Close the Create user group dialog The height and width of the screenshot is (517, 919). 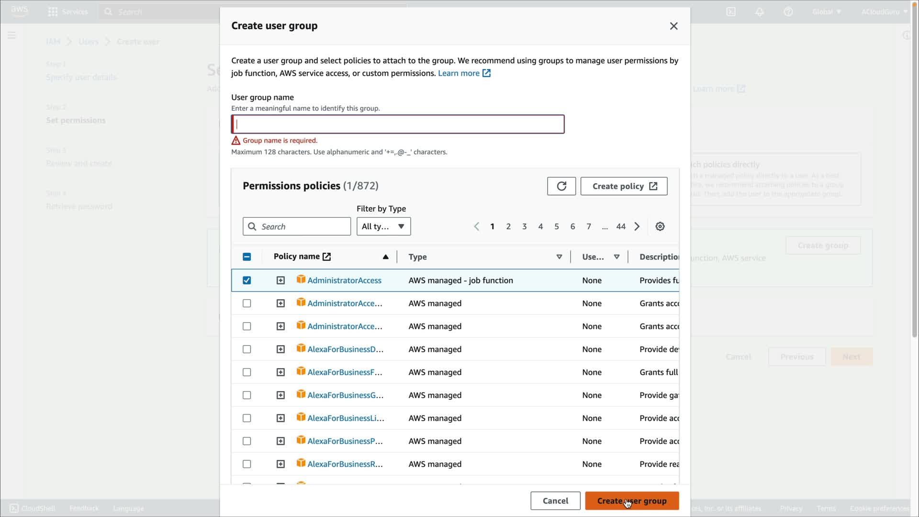tap(673, 26)
